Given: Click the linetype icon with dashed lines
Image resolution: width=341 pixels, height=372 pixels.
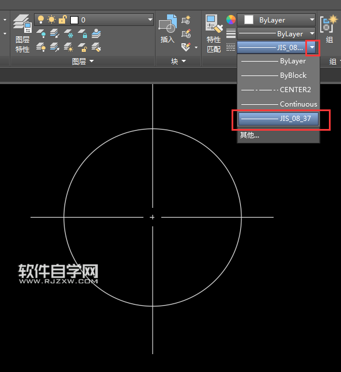Looking at the screenshot, I should pyautogui.click(x=230, y=47).
